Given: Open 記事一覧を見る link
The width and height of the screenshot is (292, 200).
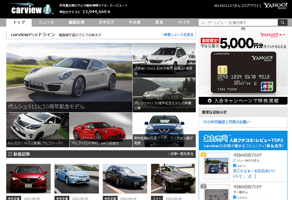Looking at the screenshot, I should point(181,154).
